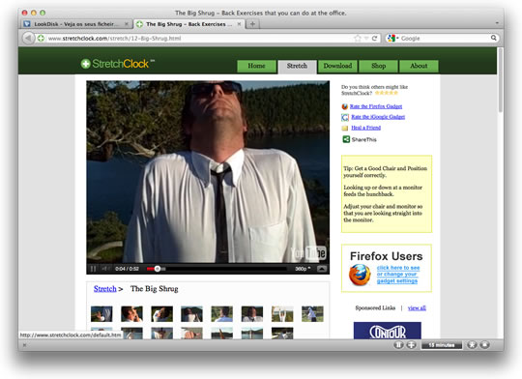522x379 pixels.
Task: Click the envelope icon beside Heal a Friend
Action: click(345, 128)
